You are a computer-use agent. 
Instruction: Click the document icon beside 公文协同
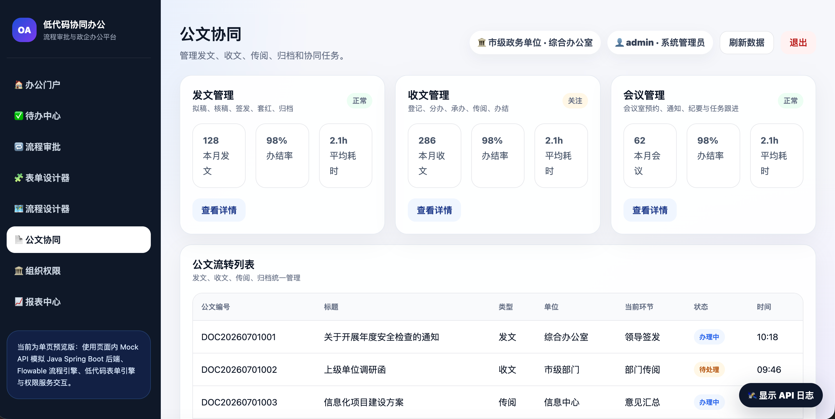19,240
